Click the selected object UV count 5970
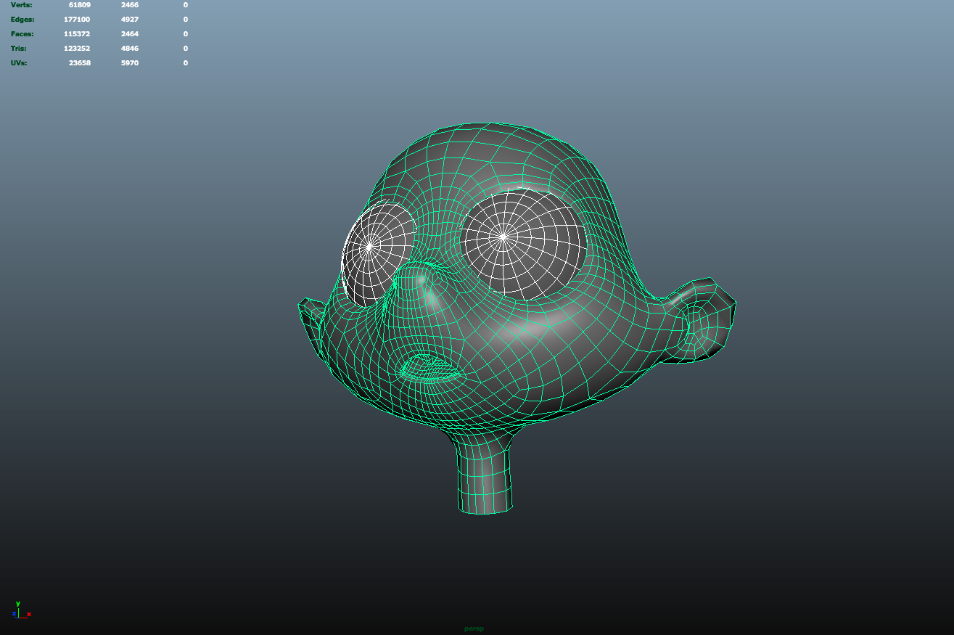Viewport: 954px width, 635px height. [130, 63]
